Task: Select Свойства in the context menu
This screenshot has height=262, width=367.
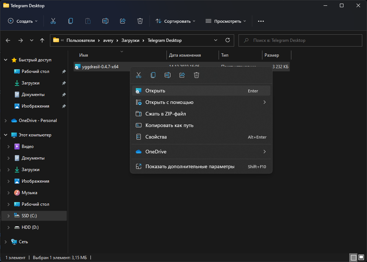Action: coord(156,137)
